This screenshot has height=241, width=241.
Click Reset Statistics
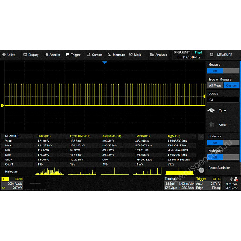coord(219,168)
